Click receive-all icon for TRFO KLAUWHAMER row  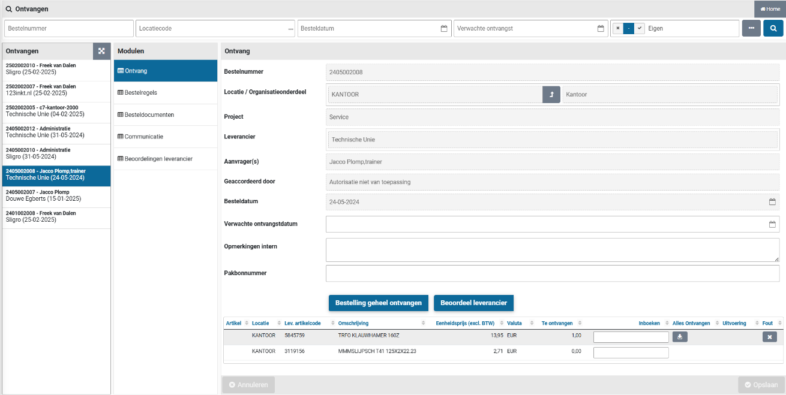pyautogui.click(x=680, y=337)
